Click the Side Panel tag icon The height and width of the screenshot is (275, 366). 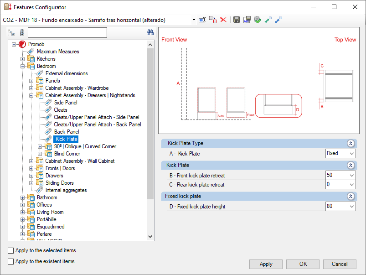48,103
